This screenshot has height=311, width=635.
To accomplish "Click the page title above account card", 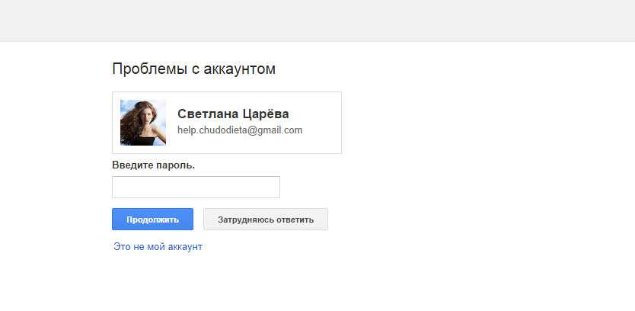I will (x=193, y=69).
